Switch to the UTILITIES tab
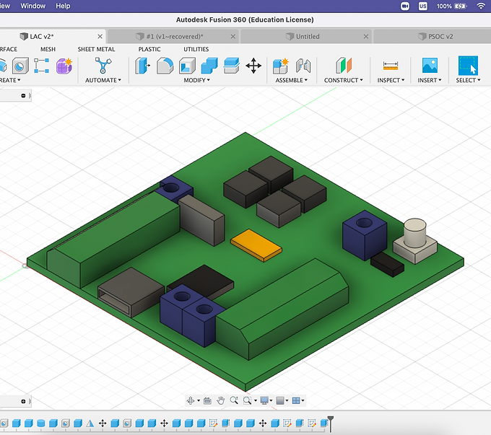This screenshot has height=435, width=491. [196, 49]
